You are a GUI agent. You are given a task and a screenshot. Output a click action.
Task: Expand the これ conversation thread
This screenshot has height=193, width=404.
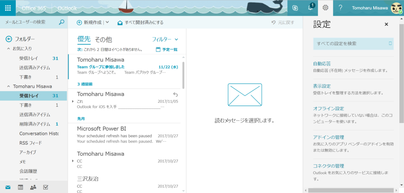73,101
